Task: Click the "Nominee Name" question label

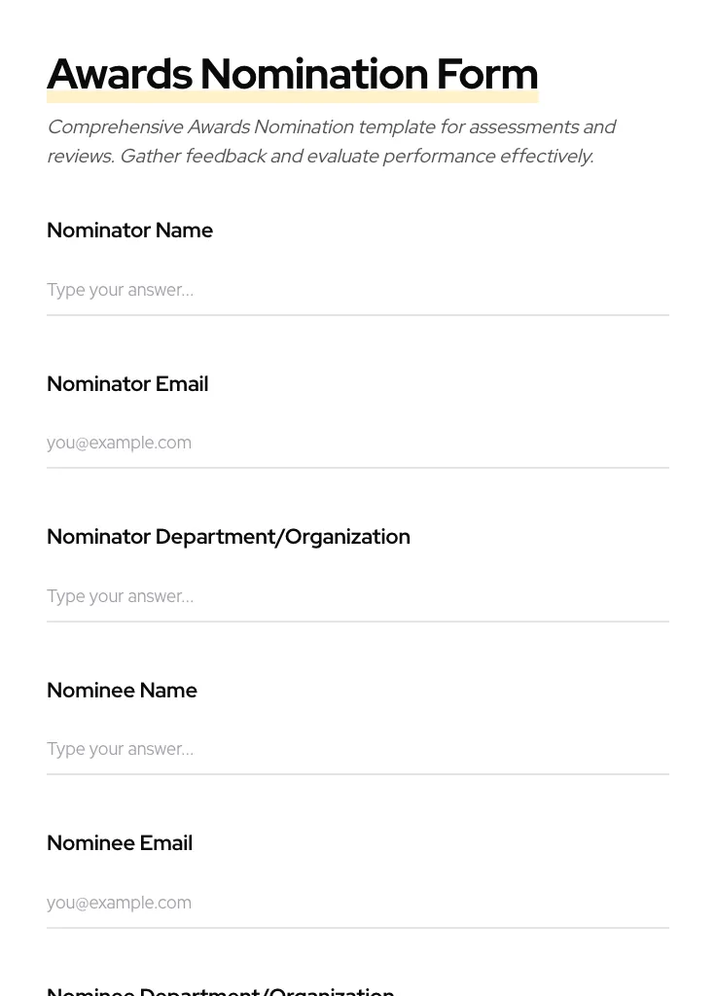Action: pos(122,691)
